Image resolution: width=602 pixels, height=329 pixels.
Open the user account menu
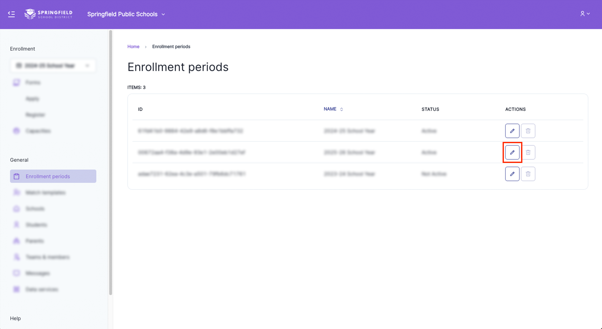585,14
